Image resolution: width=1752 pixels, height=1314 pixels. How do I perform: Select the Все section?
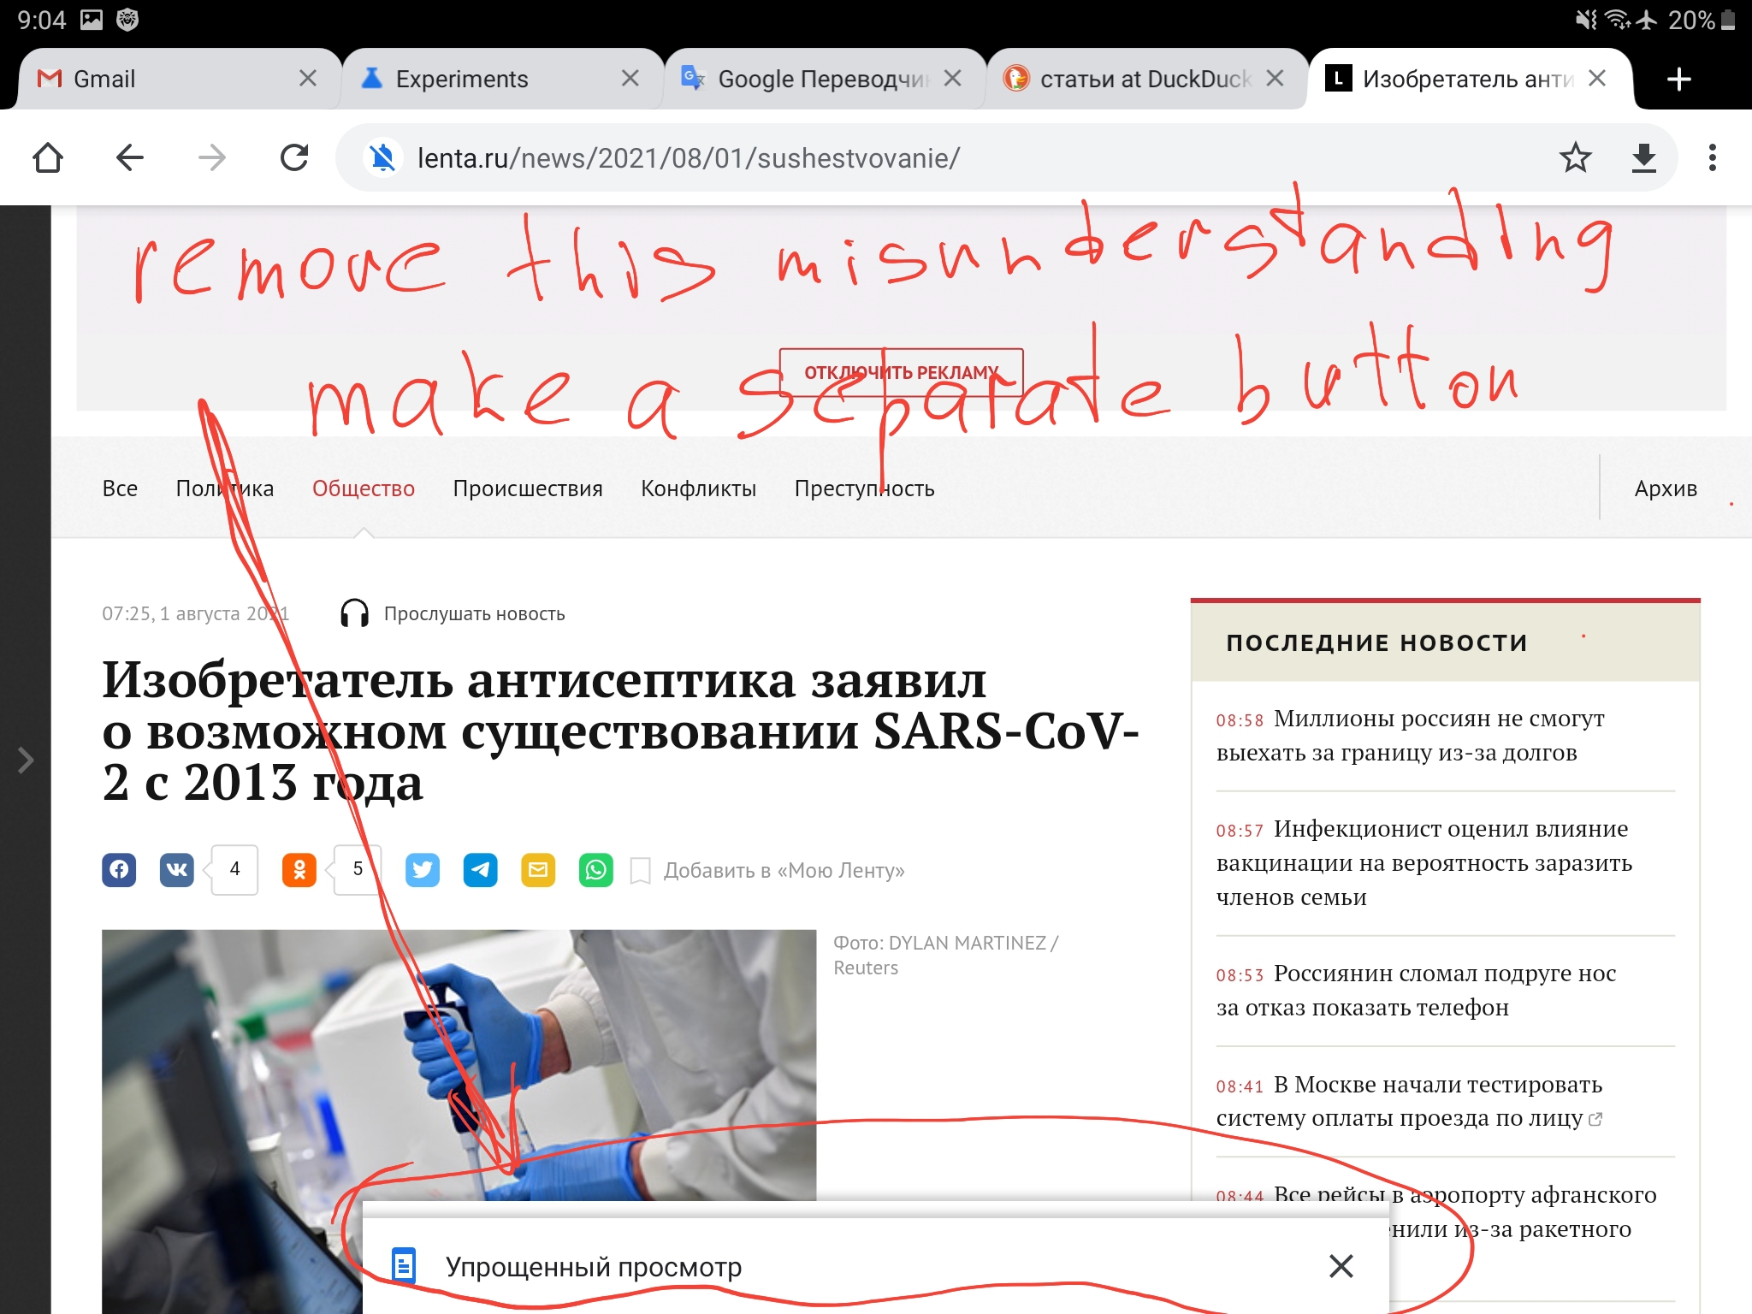point(120,488)
